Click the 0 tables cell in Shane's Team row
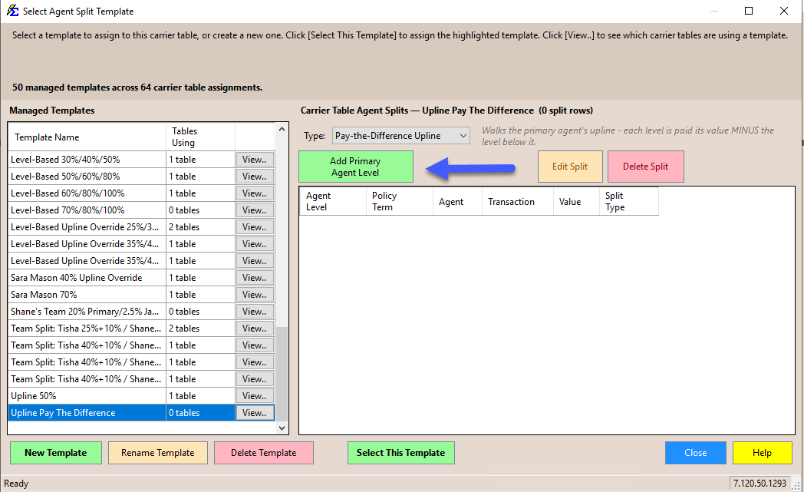This screenshot has width=804, height=492. (x=200, y=312)
